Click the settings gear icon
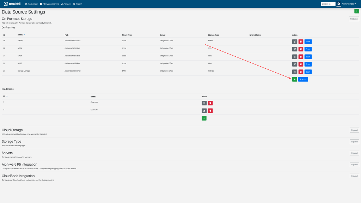361x203 pixels. pyautogui.click(x=339, y=4)
